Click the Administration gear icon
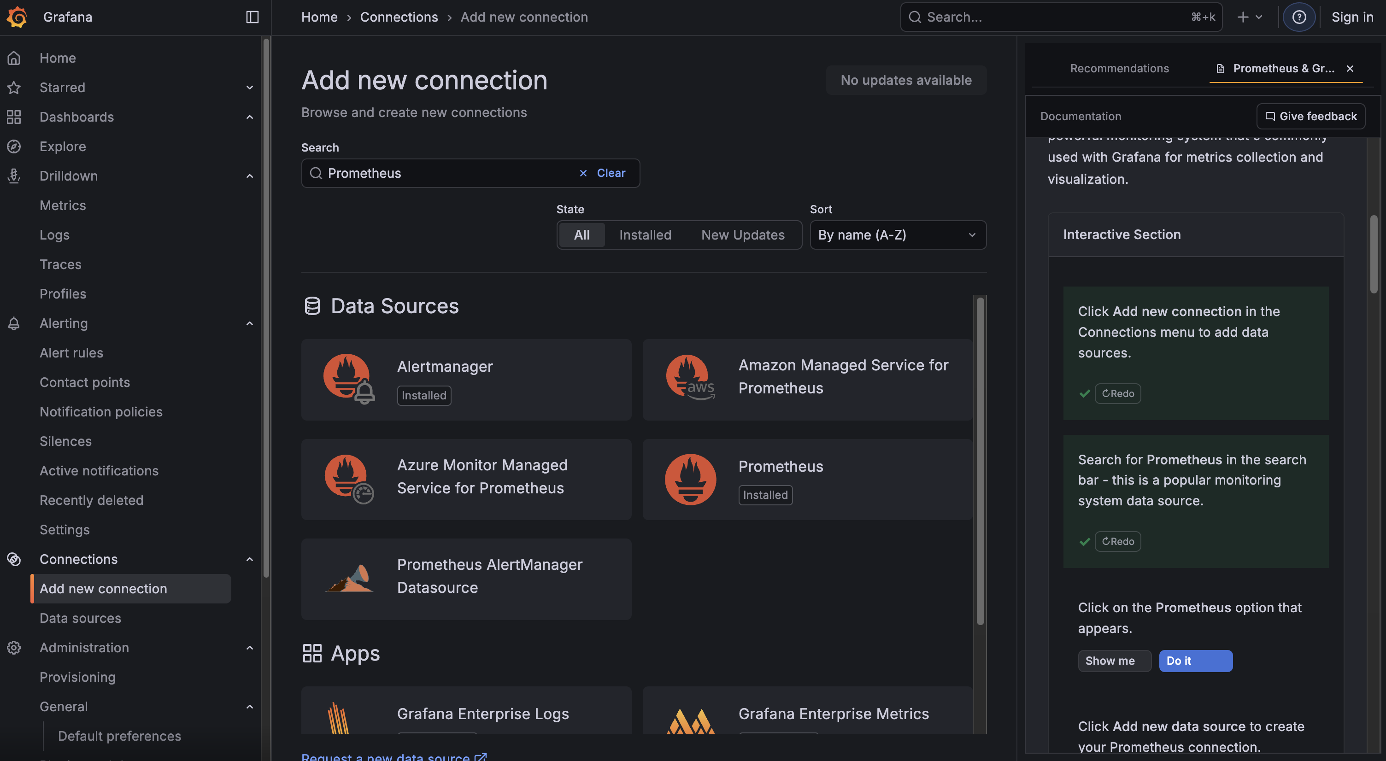The width and height of the screenshot is (1386, 761). click(14, 647)
